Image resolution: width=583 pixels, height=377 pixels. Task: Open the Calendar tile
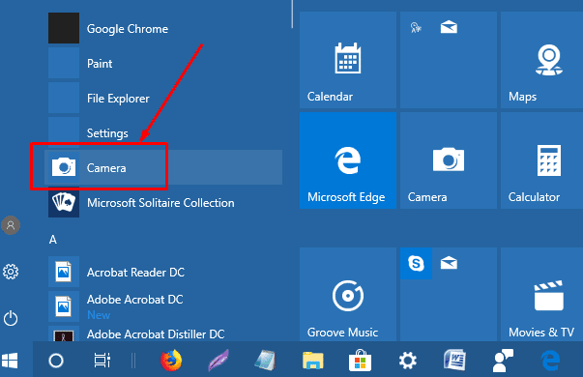click(348, 60)
